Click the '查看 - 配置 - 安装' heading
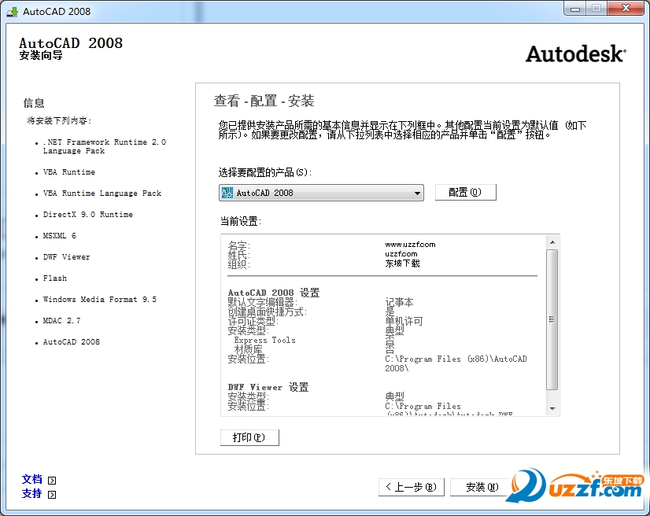 [x=264, y=101]
